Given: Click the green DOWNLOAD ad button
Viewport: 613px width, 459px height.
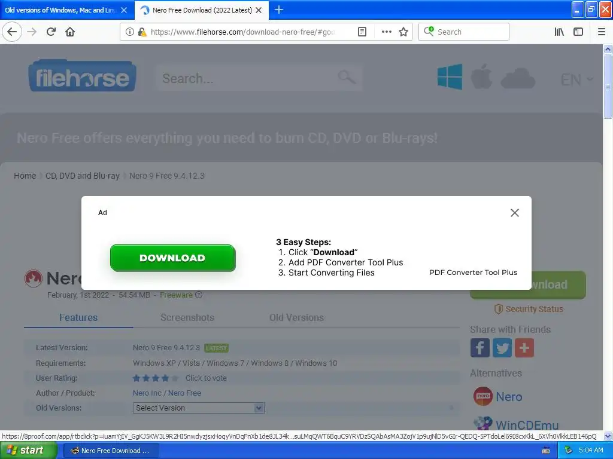Looking at the screenshot, I should (172, 258).
